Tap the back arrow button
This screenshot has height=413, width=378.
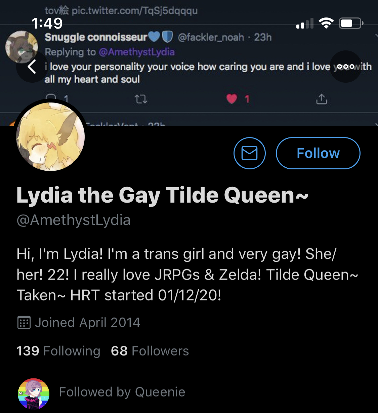pos(32,67)
